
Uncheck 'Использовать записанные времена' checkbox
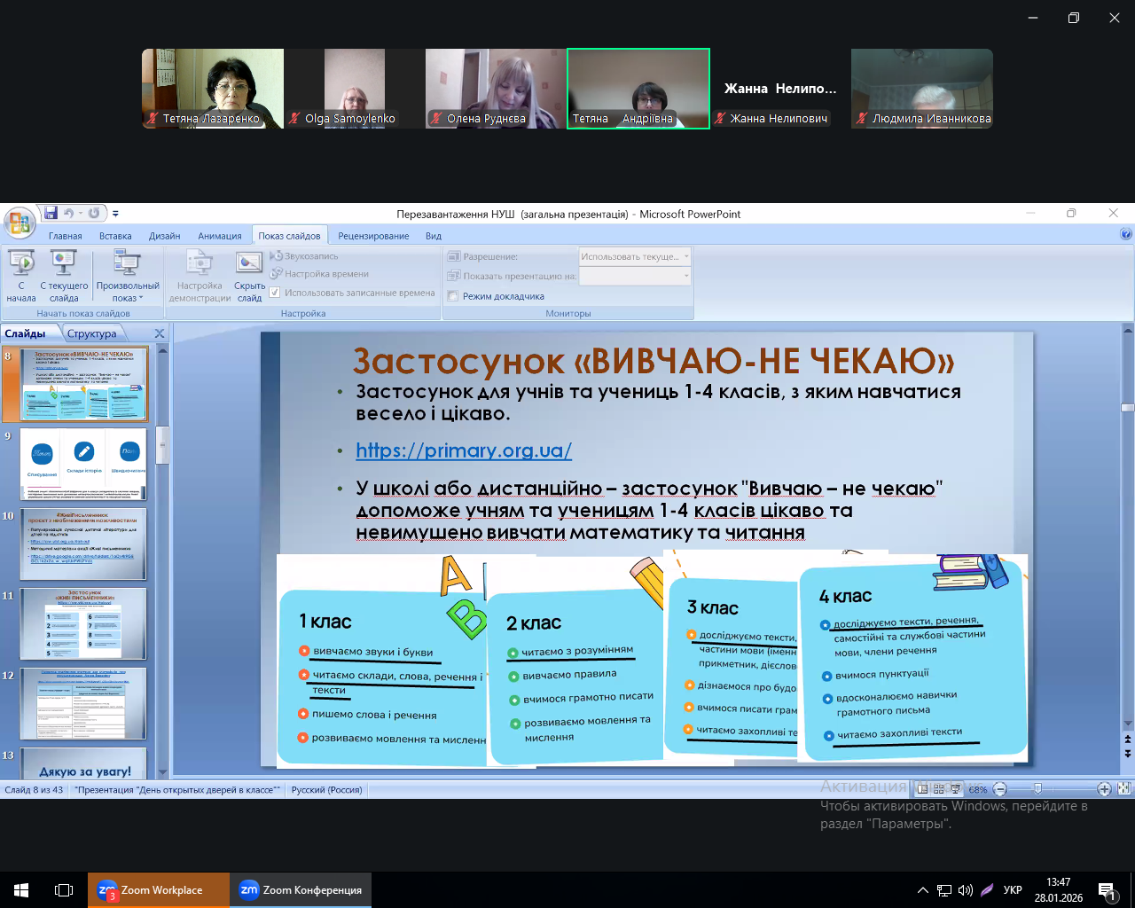[275, 293]
